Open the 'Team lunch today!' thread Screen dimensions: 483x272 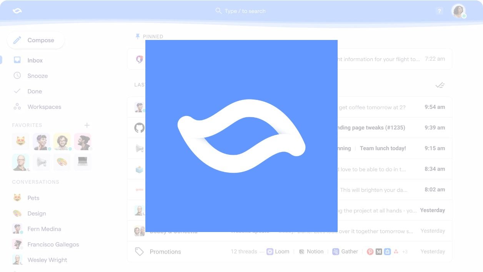click(x=383, y=148)
